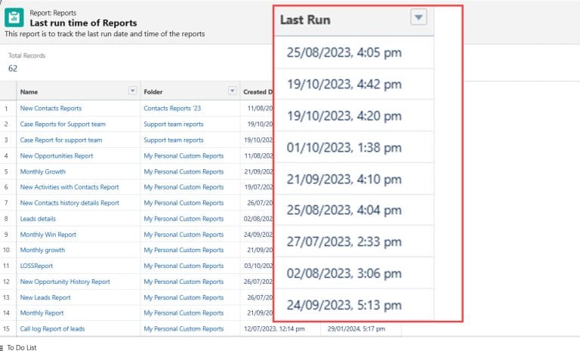This screenshot has width=580, height=351.
Task: Open the New Contacts Reports link
Action: coord(51,109)
